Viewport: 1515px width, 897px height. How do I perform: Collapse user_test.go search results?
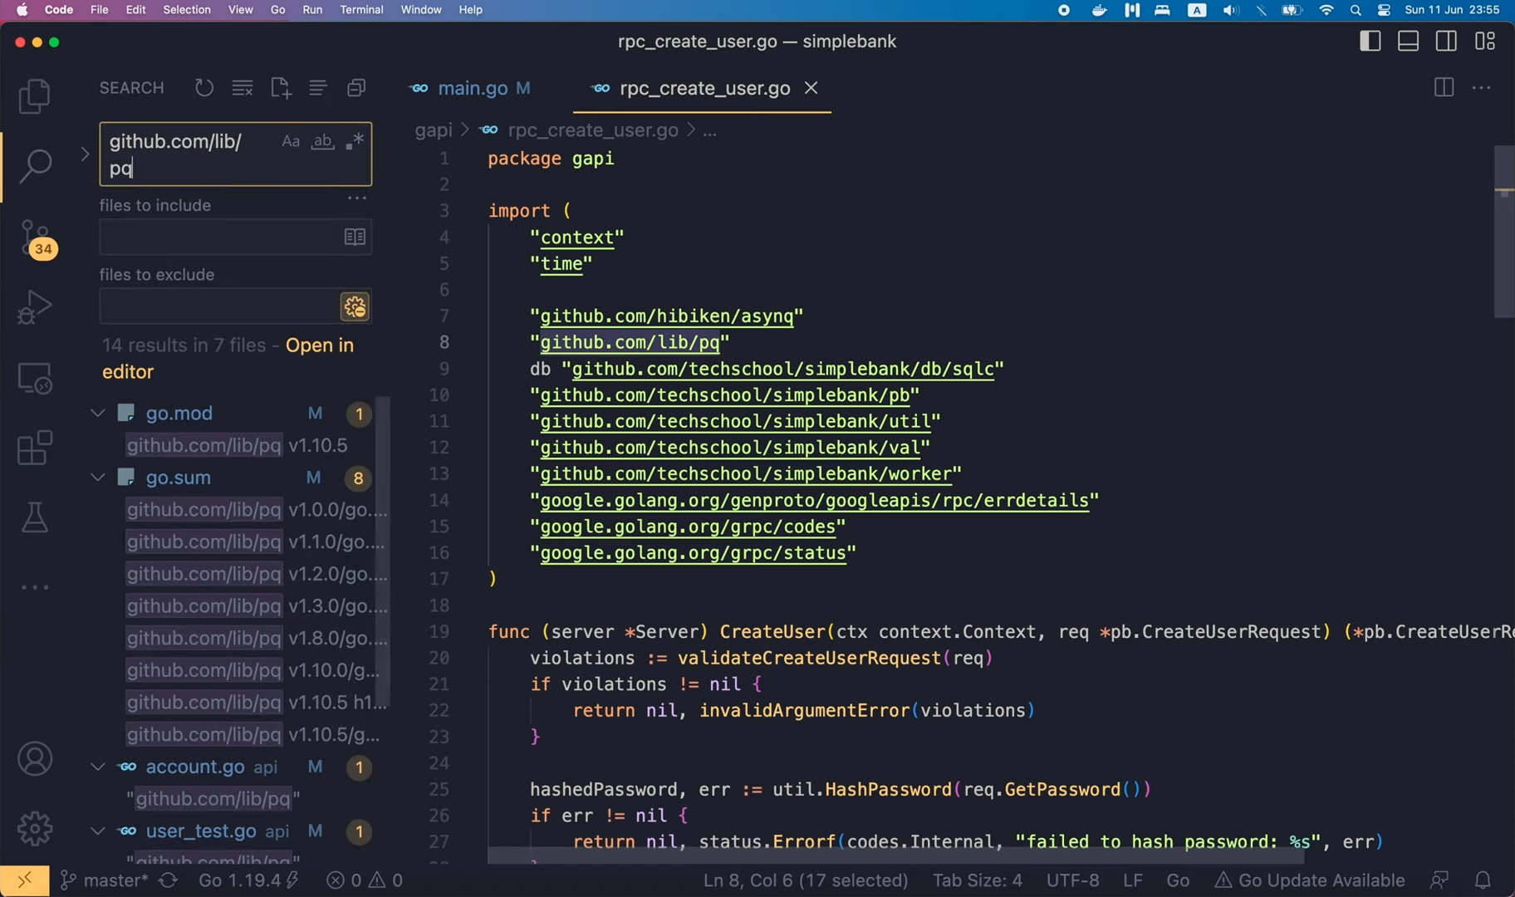tap(98, 831)
